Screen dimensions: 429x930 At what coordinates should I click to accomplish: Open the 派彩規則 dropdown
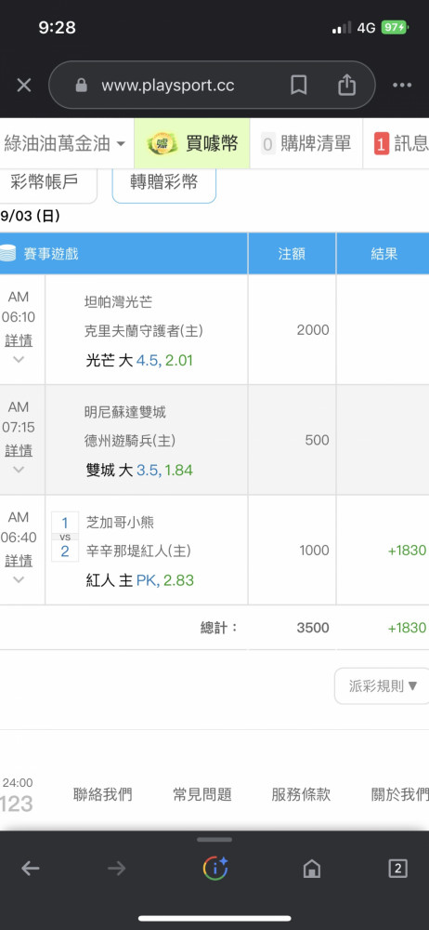pos(383,686)
